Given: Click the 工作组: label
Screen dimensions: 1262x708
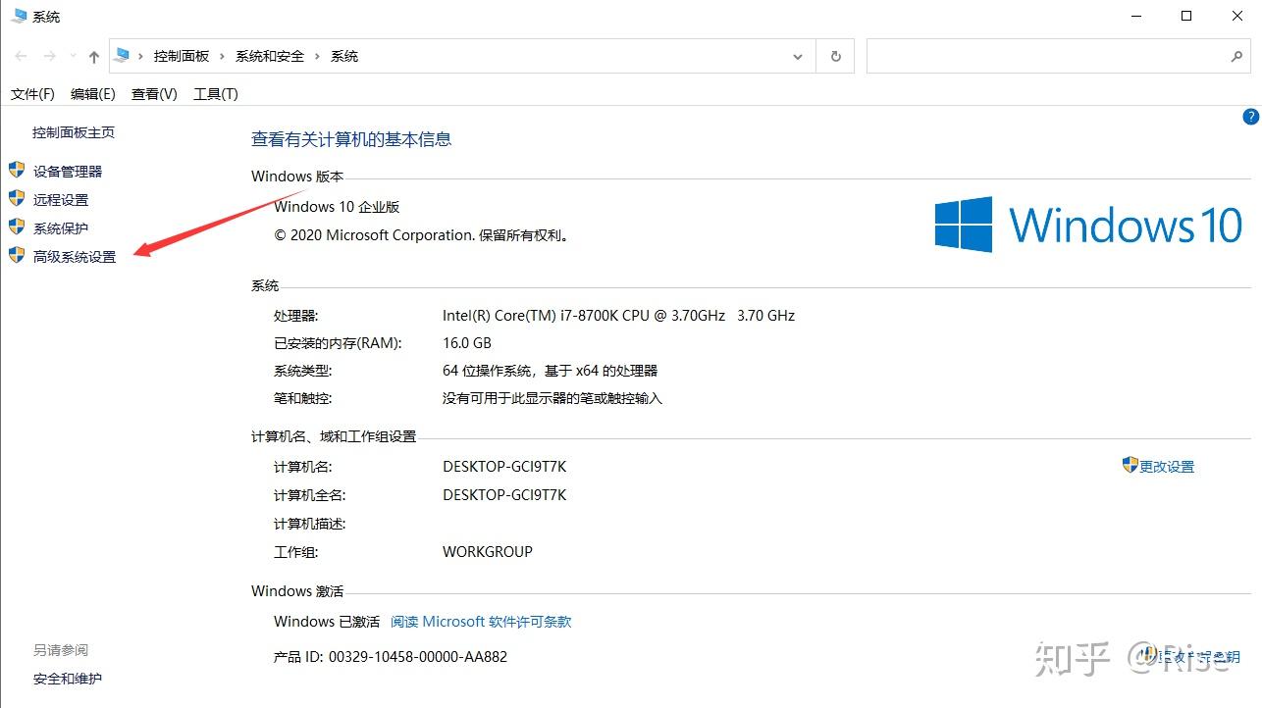Looking at the screenshot, I should coord(296,552).
